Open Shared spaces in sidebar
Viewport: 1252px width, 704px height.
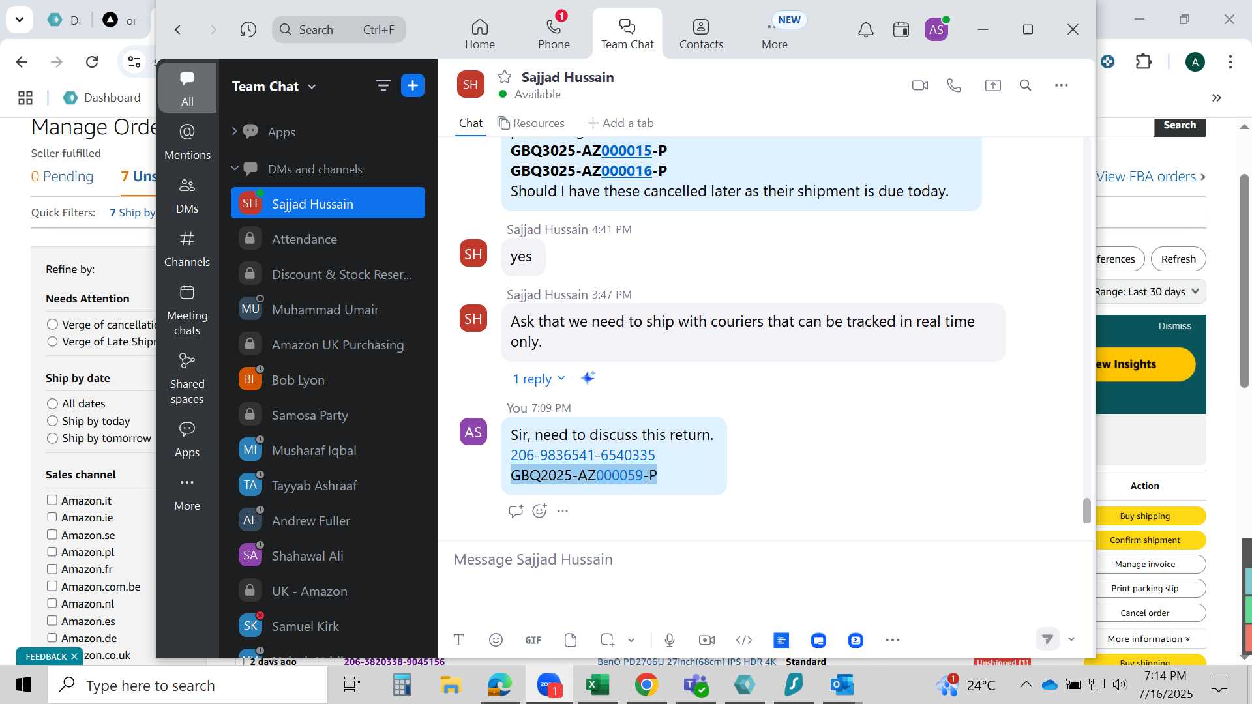click(187, 379)
